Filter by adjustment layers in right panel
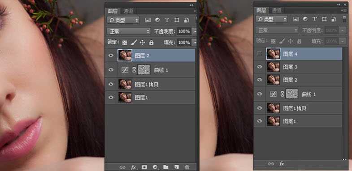 click(305, 19)
